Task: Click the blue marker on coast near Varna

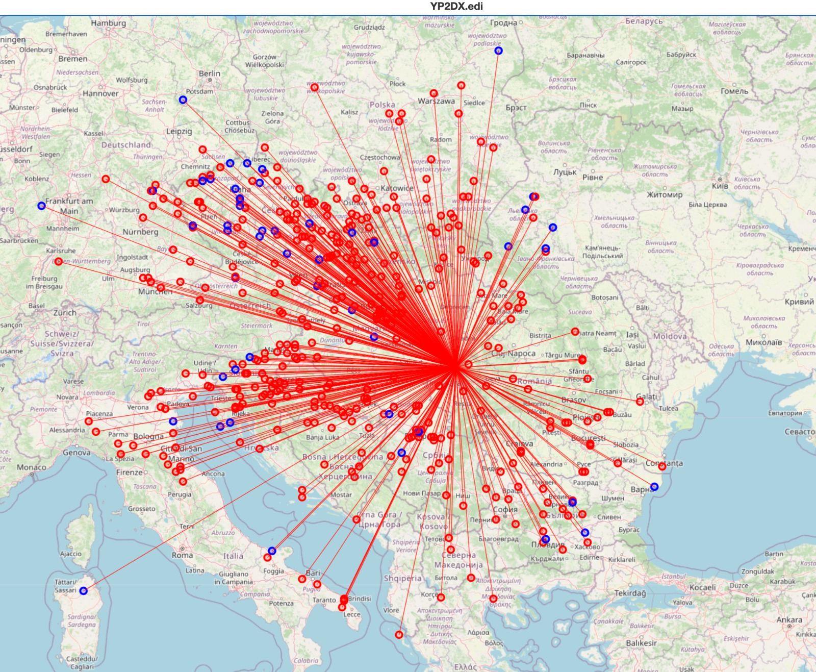Action: click(x=654, y=487)
